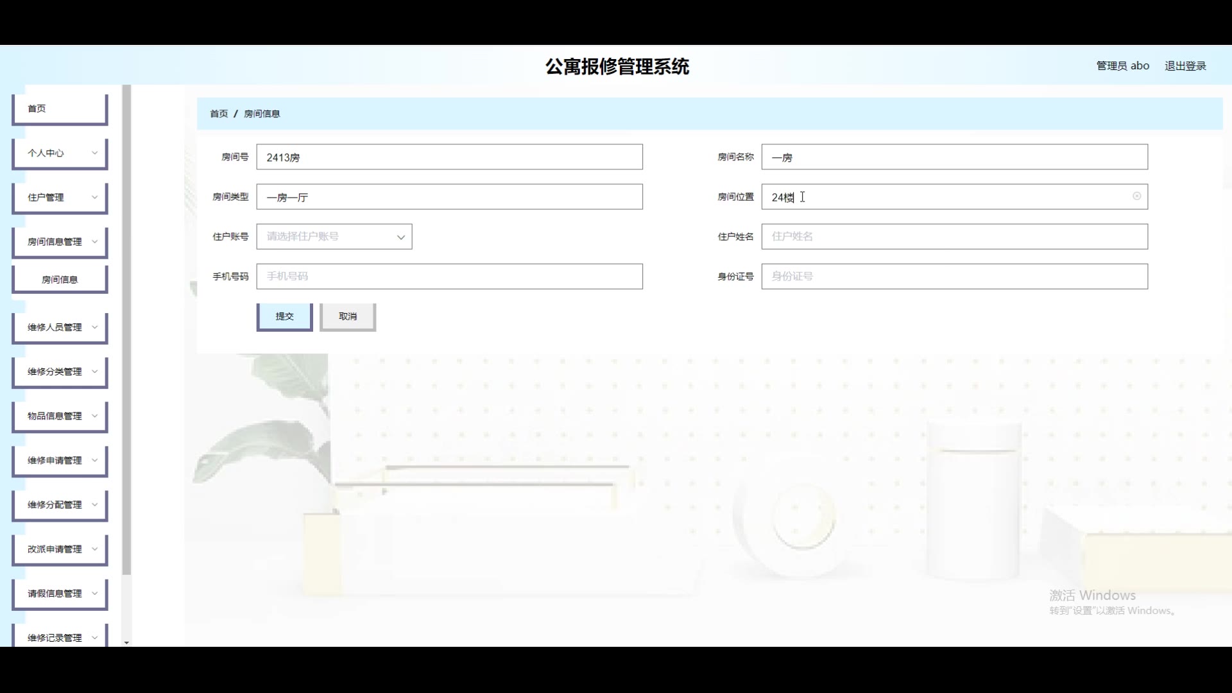The image size is (1232, 693).
Task: Click the 首页 breadcrumb link
Action: pyautogui.click(x=219, y=114)
